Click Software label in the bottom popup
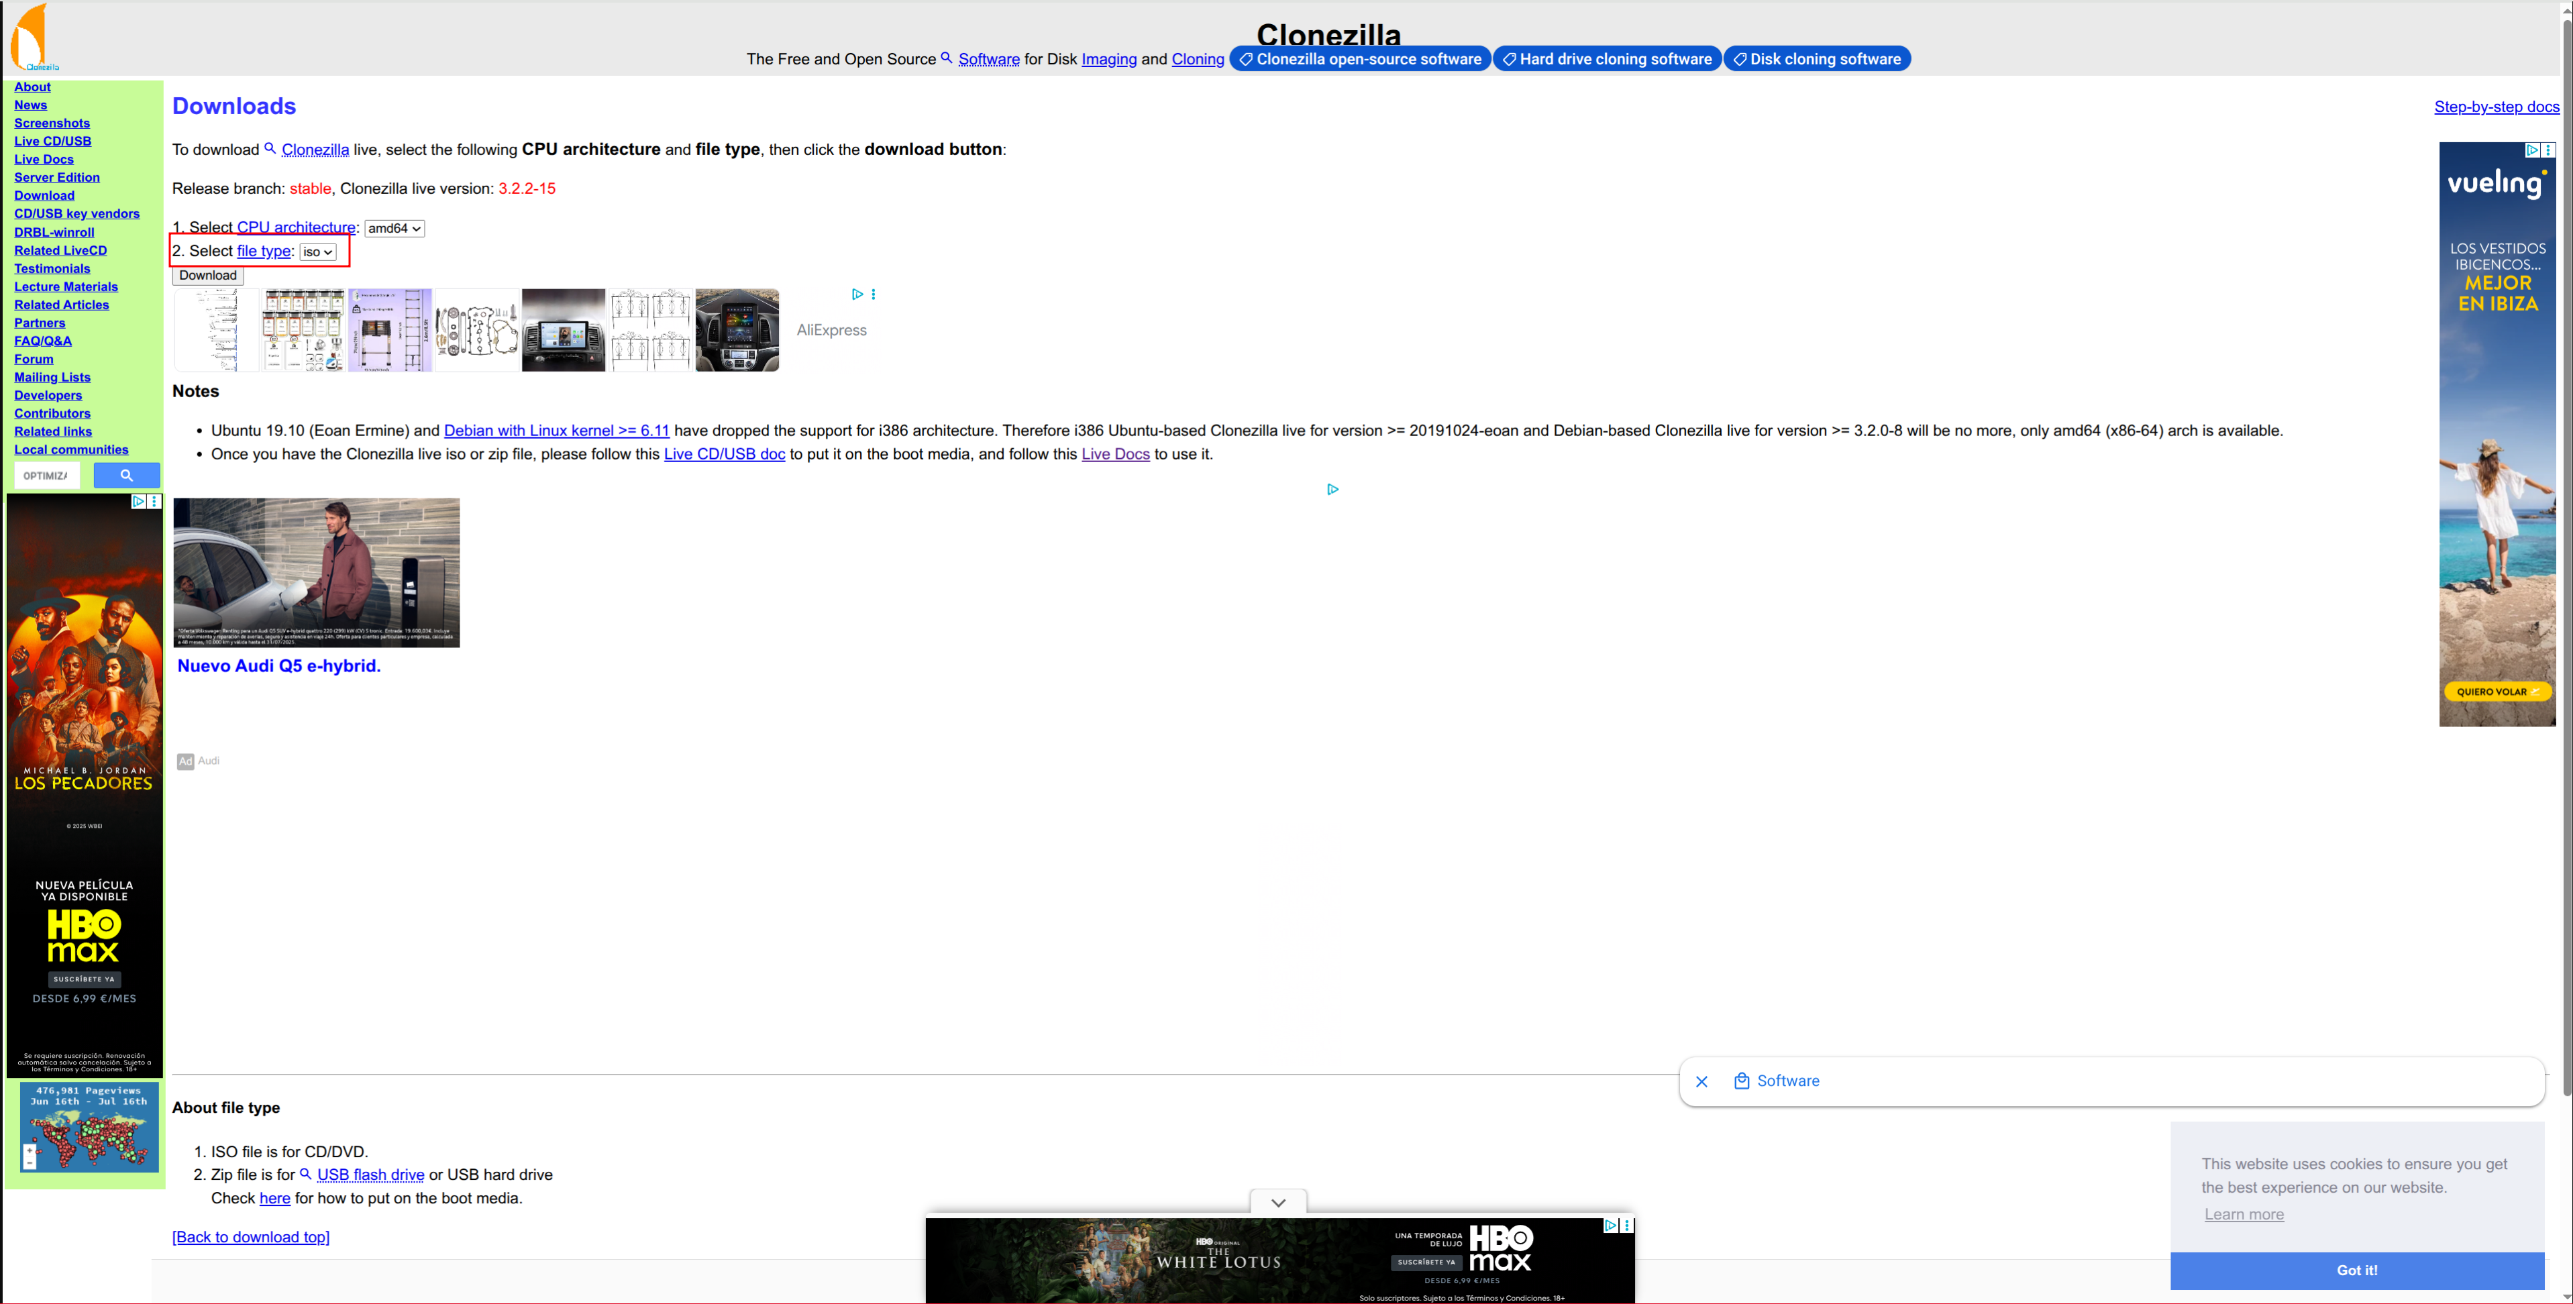 coord(1788,1081)
